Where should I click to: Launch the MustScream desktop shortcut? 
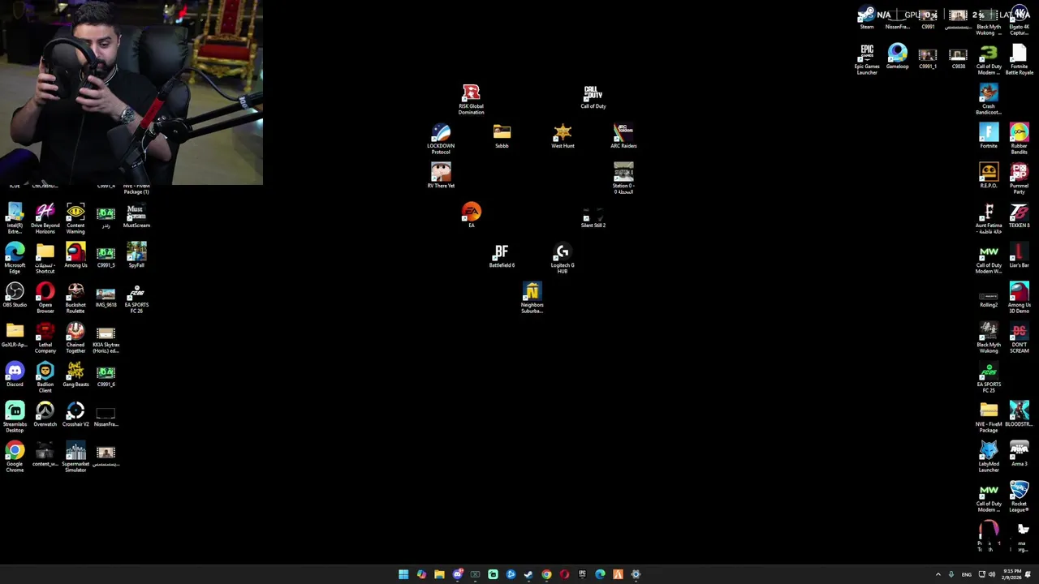(x=136, y=217)
